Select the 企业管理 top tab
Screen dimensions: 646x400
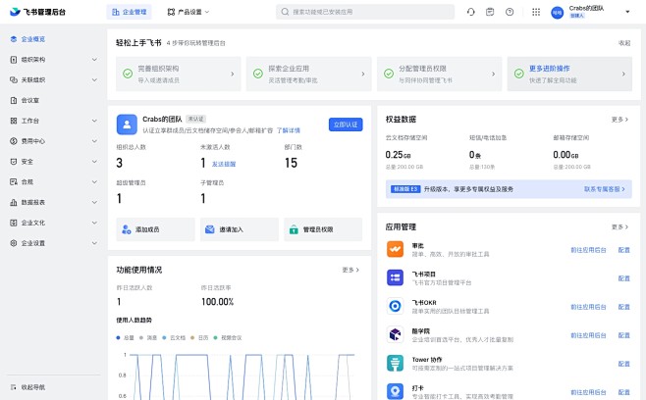[x=129, y=12]
